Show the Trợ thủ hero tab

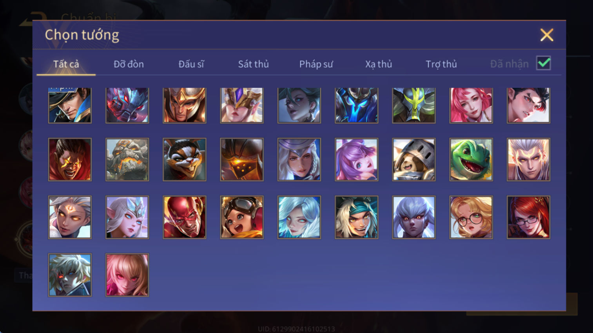441,64
